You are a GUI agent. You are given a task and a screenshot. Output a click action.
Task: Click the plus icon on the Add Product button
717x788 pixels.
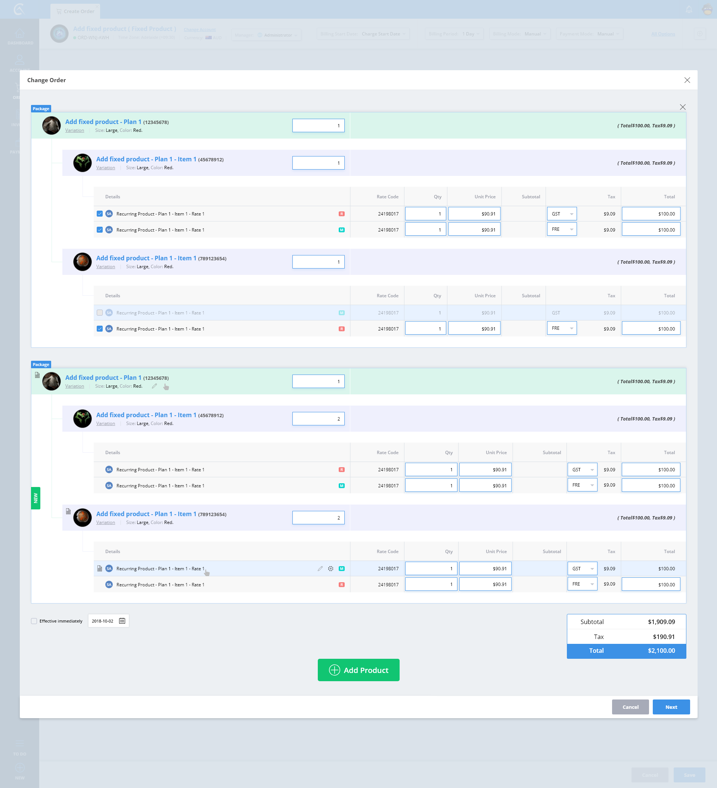pyautogui.click(x=334, y=670)
